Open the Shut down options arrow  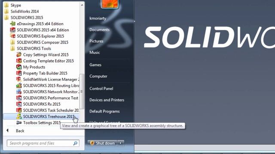121,143
